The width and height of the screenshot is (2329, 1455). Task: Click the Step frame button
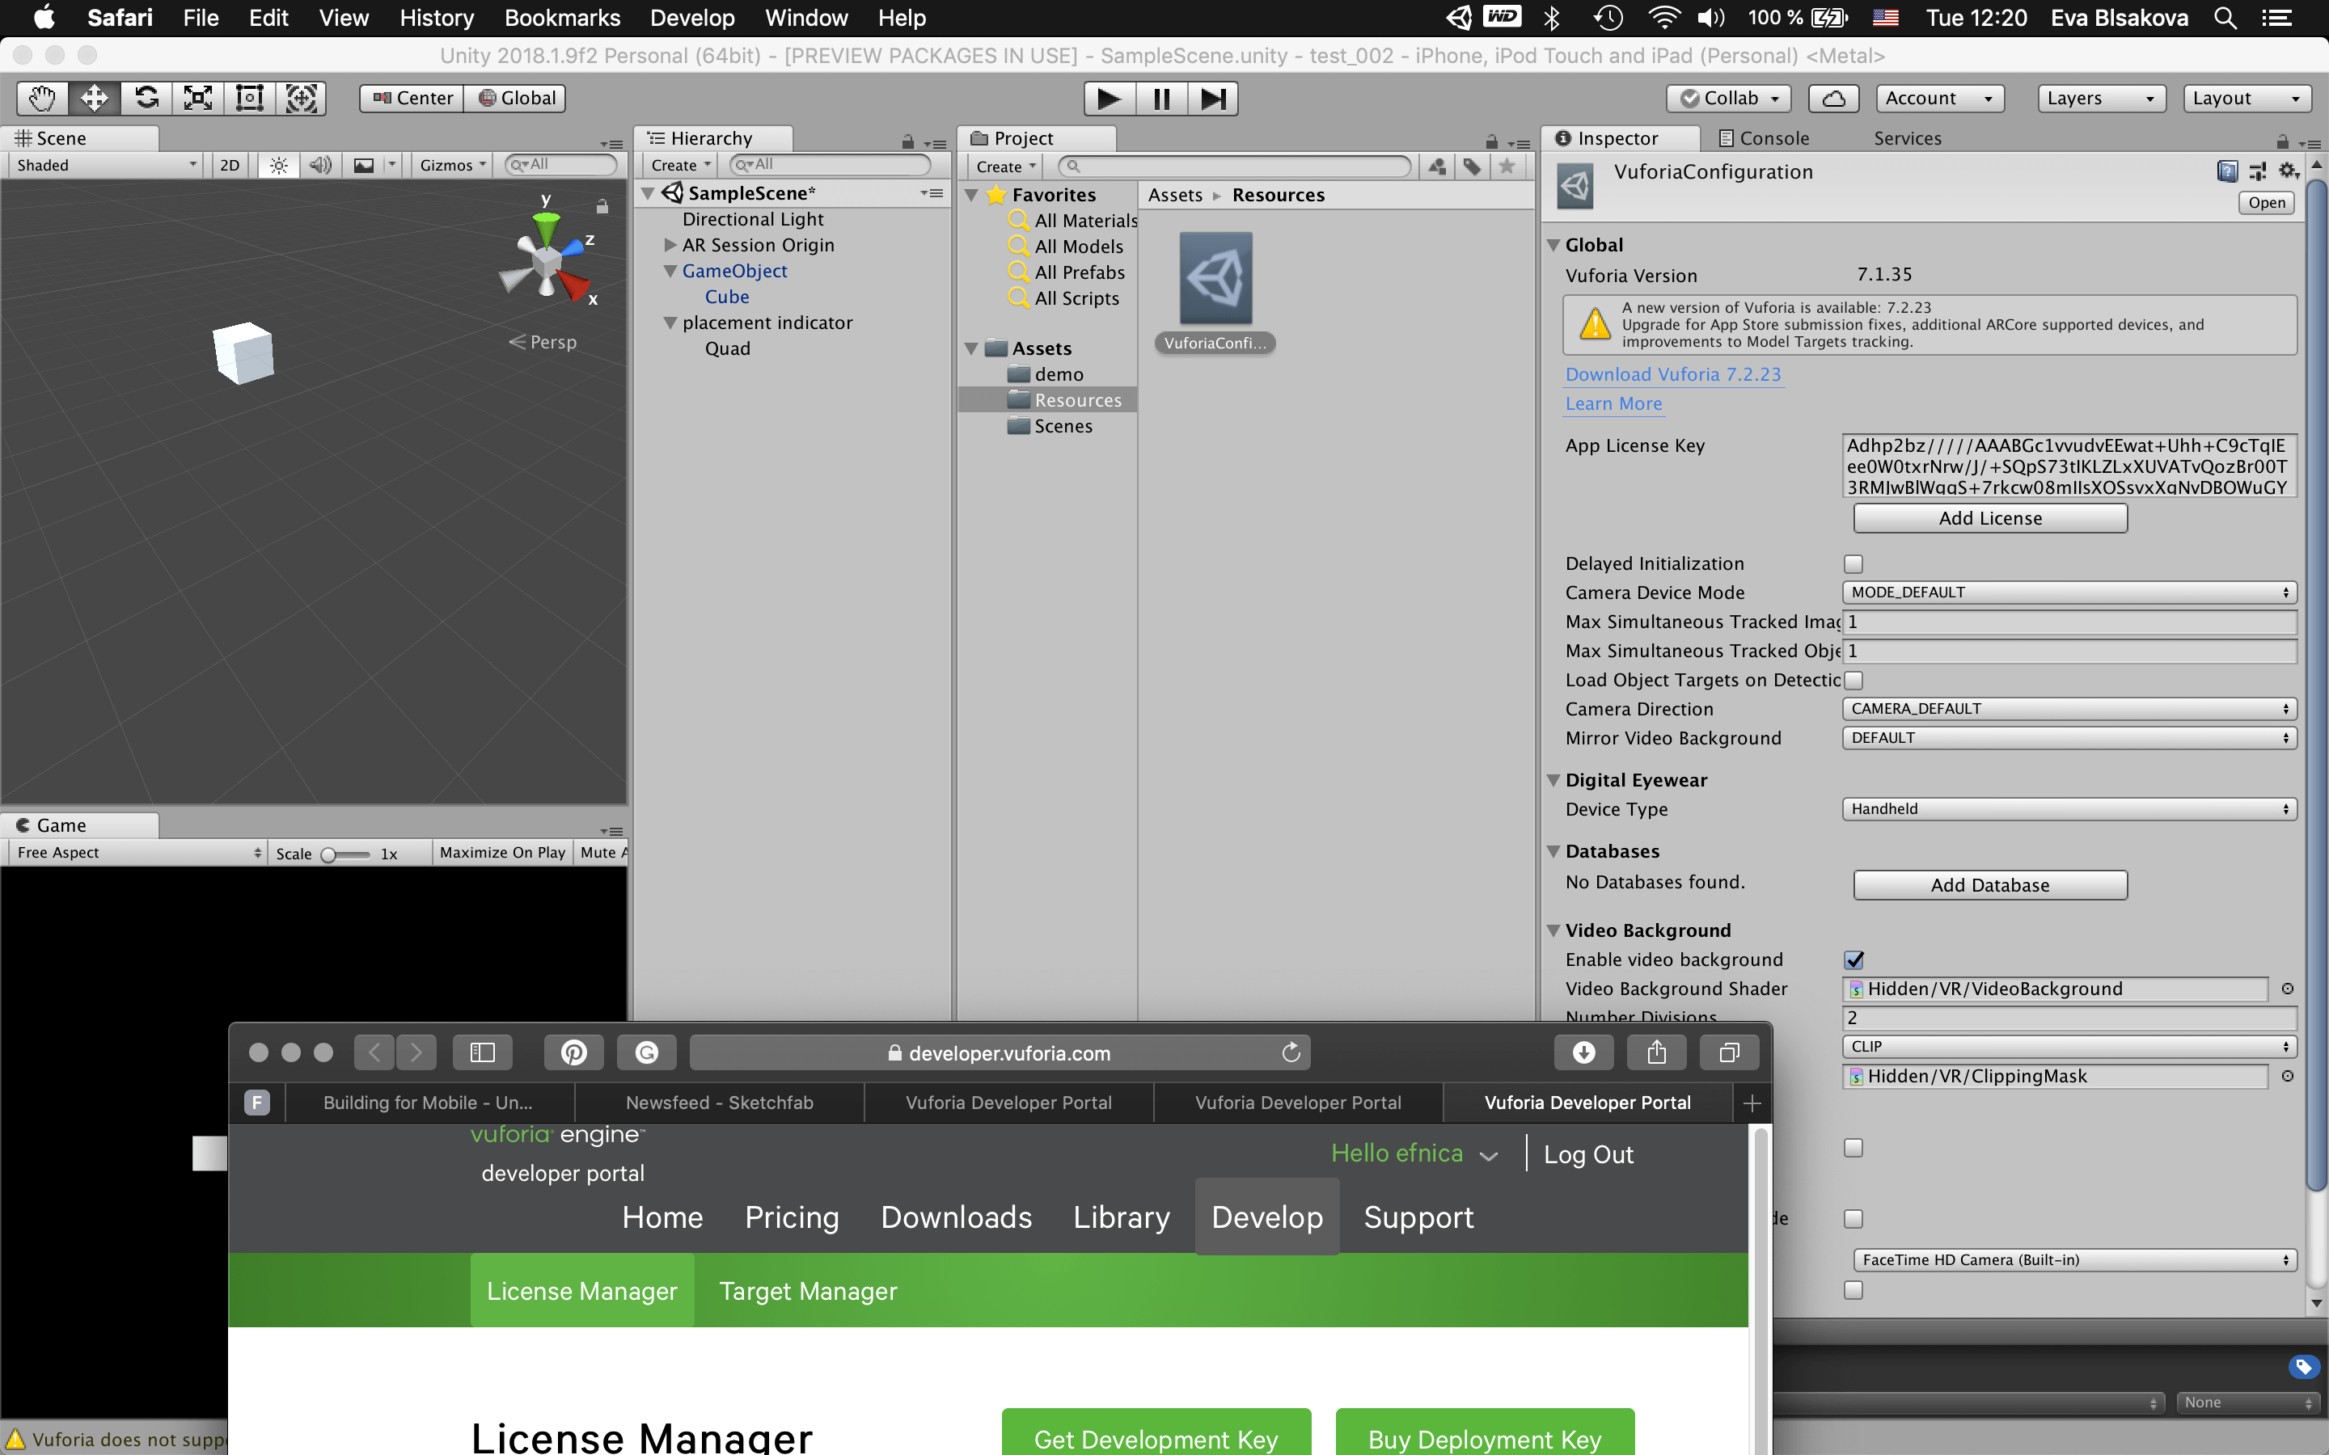coord(1213,98)
